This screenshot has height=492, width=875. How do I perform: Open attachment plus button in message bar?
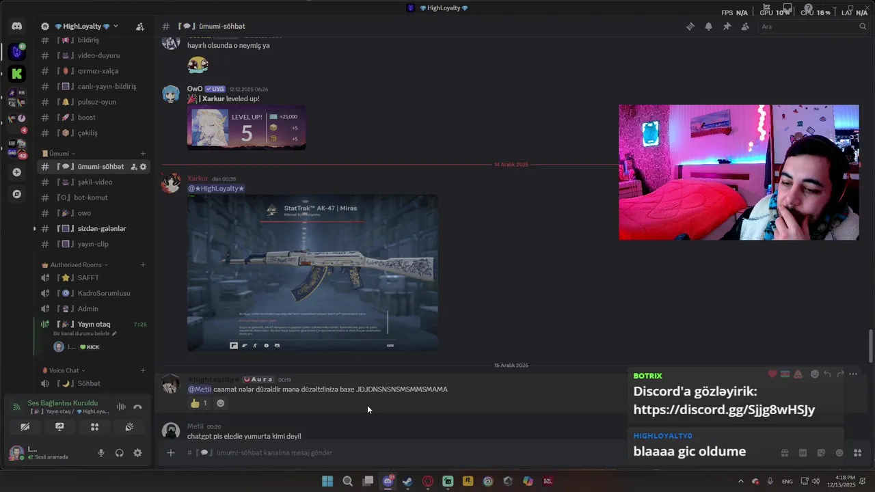pos(171,453)
